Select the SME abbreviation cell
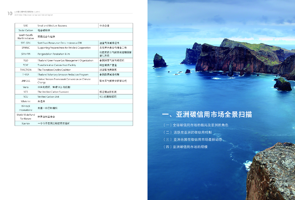The image size is (295, 200). tap(26, 25)
